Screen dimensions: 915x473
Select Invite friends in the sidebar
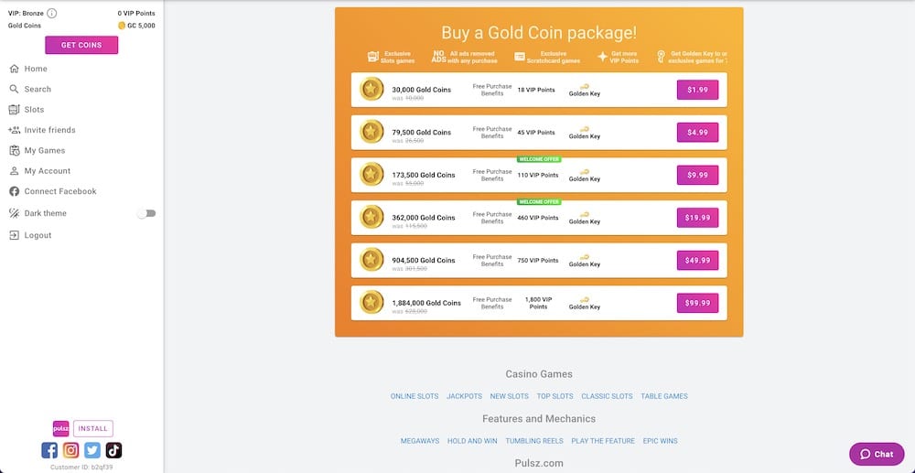point(49,130)
